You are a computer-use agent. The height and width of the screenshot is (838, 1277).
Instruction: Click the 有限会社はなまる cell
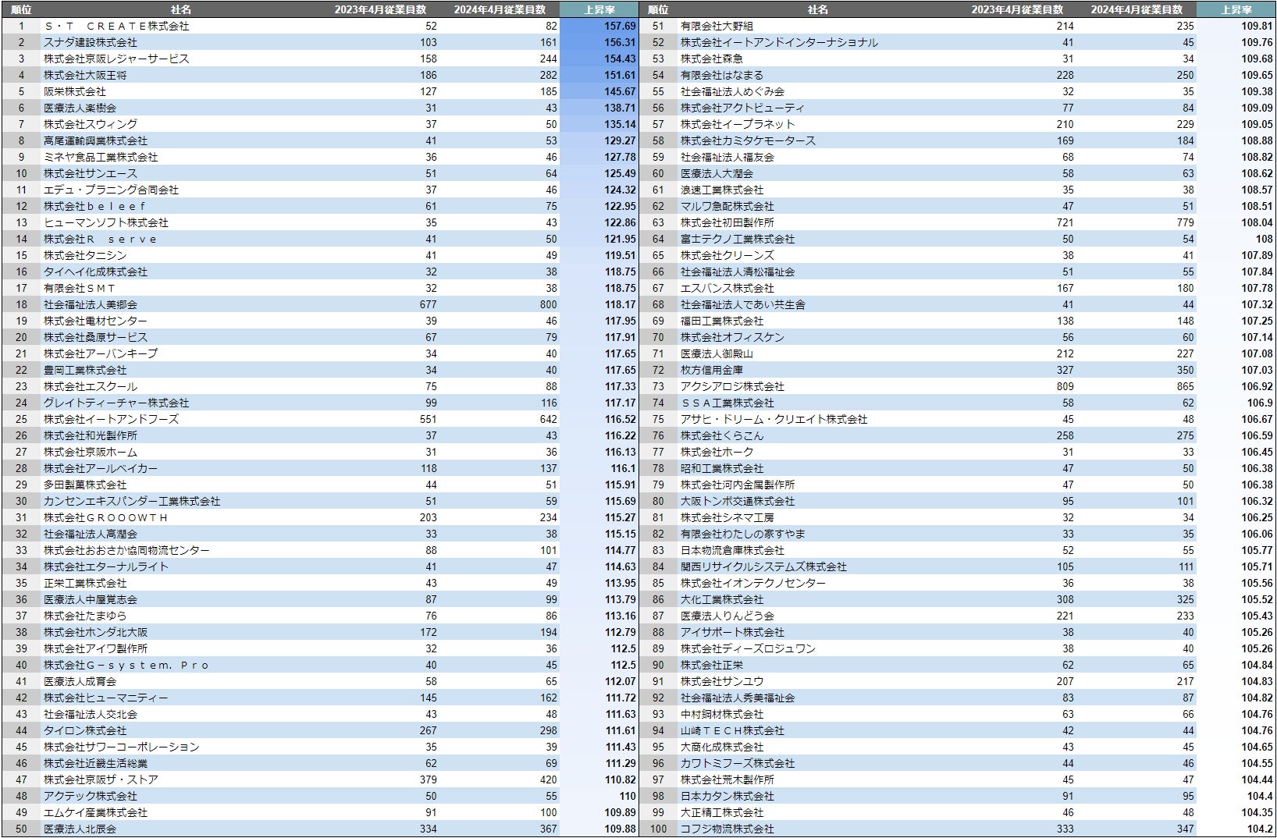[x=722, y=75]
